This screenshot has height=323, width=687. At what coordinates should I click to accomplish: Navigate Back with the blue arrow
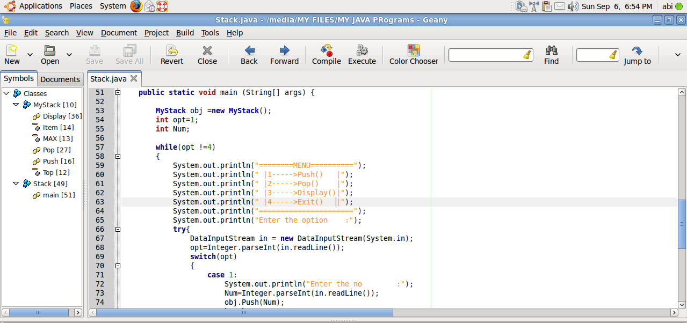(x=249, y=50)
